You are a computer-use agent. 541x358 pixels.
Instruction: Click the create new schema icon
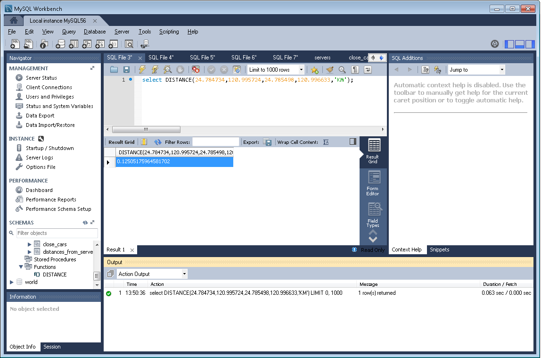click(x=60, y=44)
